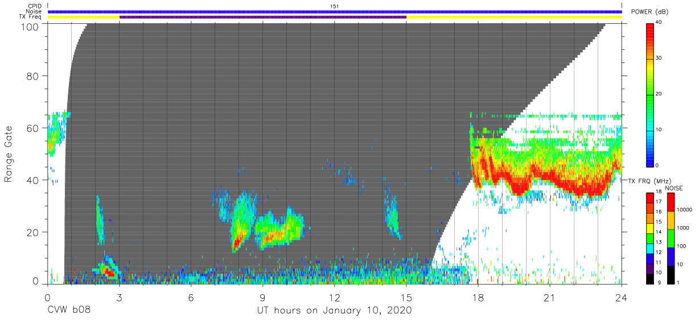This screenshot has height=322, width=699.
Task: Select the 60 tick on the Range Gate axis
Action: 33,128
